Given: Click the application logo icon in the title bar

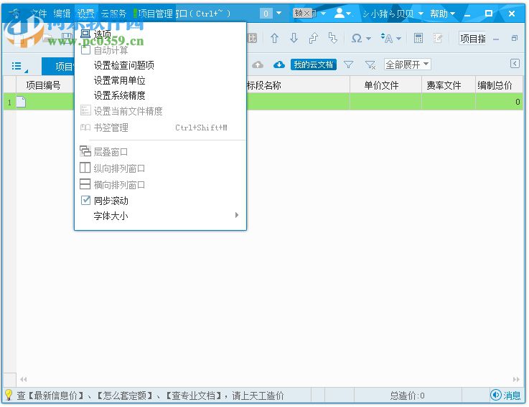Looking at the screenshot, I should [14, 13].
